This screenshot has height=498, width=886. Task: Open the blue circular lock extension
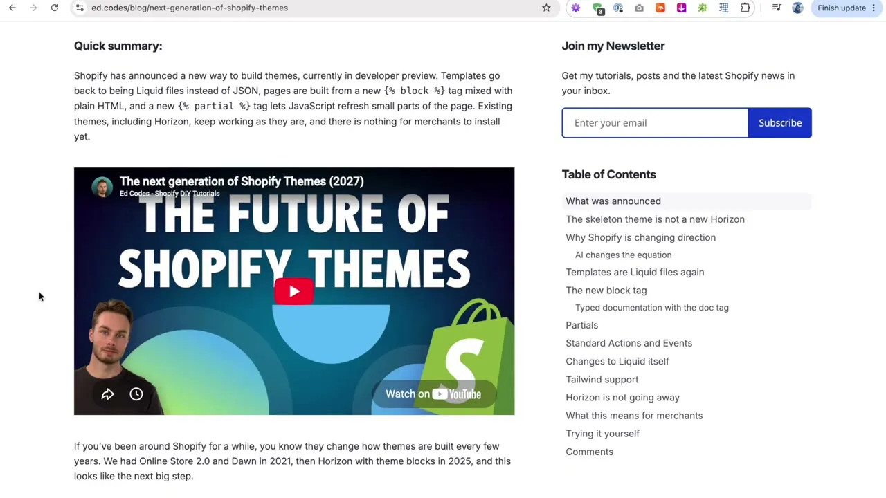point(618,8)
